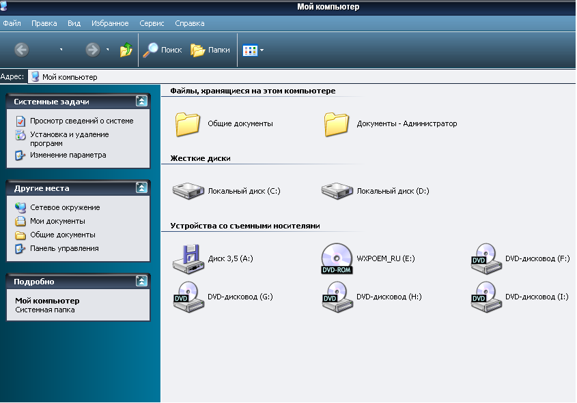Select the Общие документы folder icon
Screen dimensions: 577x403
click(188, 124)
